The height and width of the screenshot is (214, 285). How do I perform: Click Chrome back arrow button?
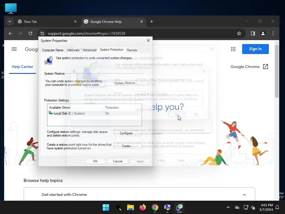click(10, 33)
